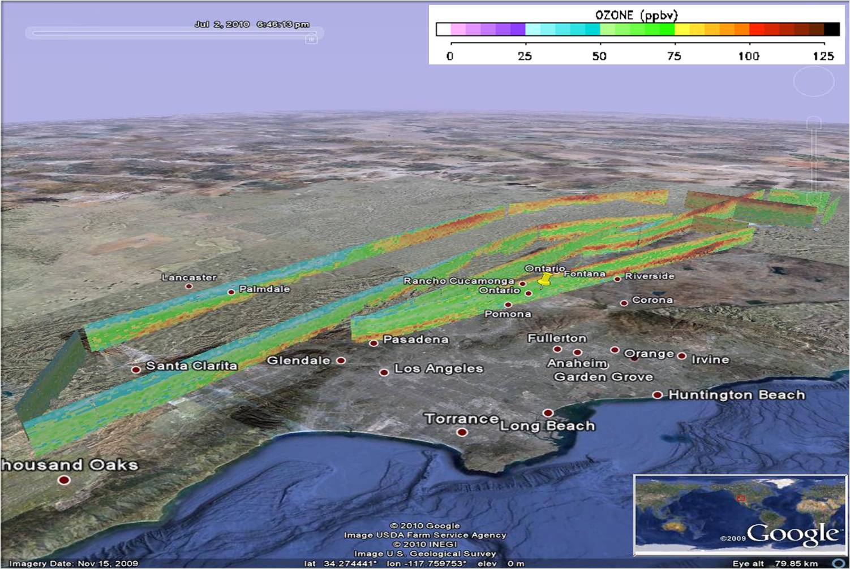This screenshot has height=569, width=850.
Task: Click the Palmdale placemark dot
Action: pyautogui.click(x=231, y=292)
